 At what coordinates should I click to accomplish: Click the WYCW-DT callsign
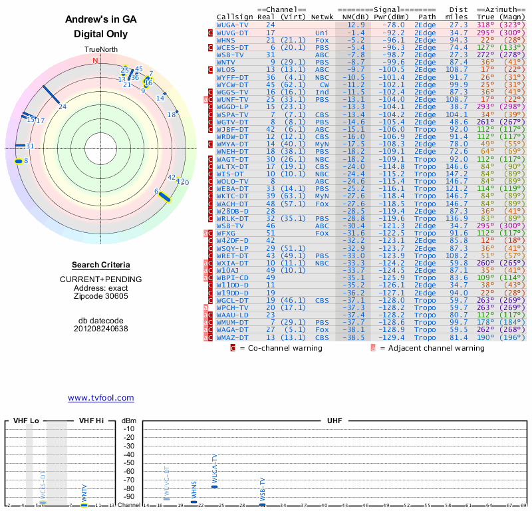(x=232, y=85)
